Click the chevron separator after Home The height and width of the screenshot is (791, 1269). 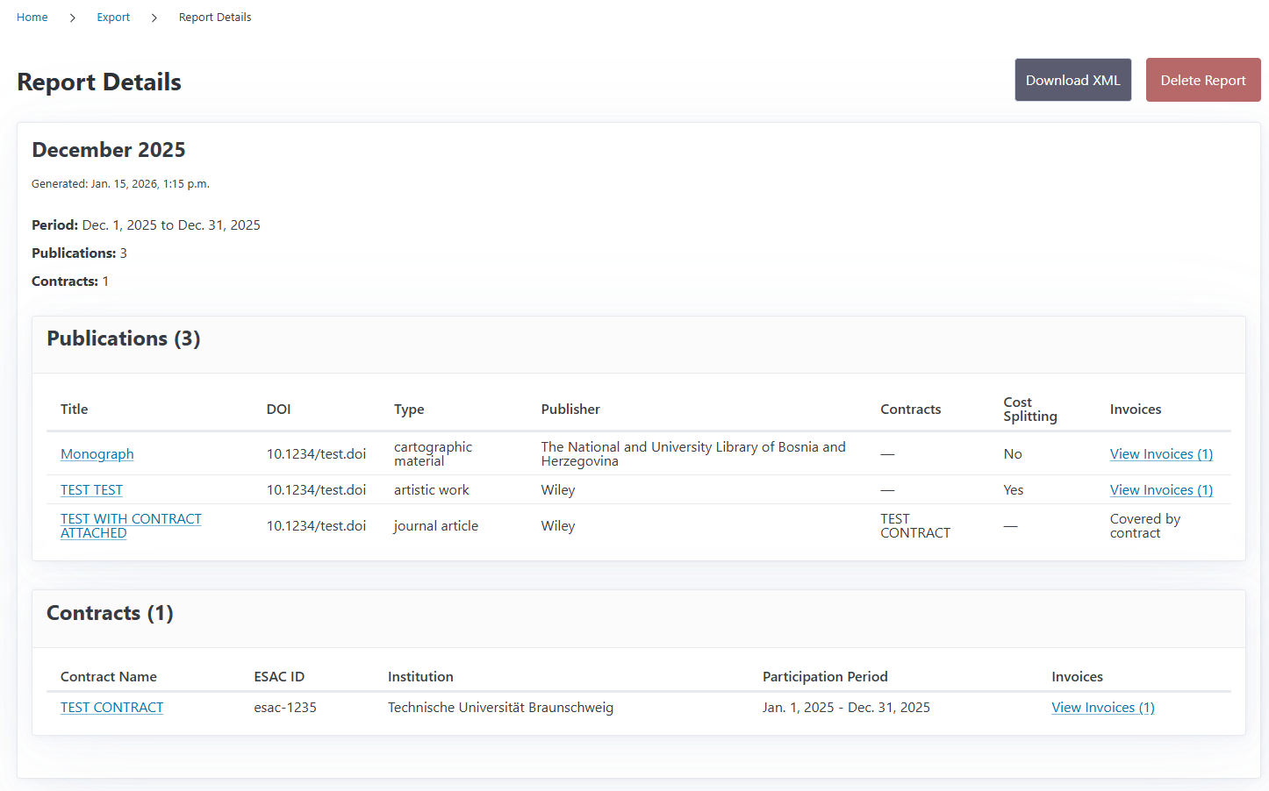point(73,18)
